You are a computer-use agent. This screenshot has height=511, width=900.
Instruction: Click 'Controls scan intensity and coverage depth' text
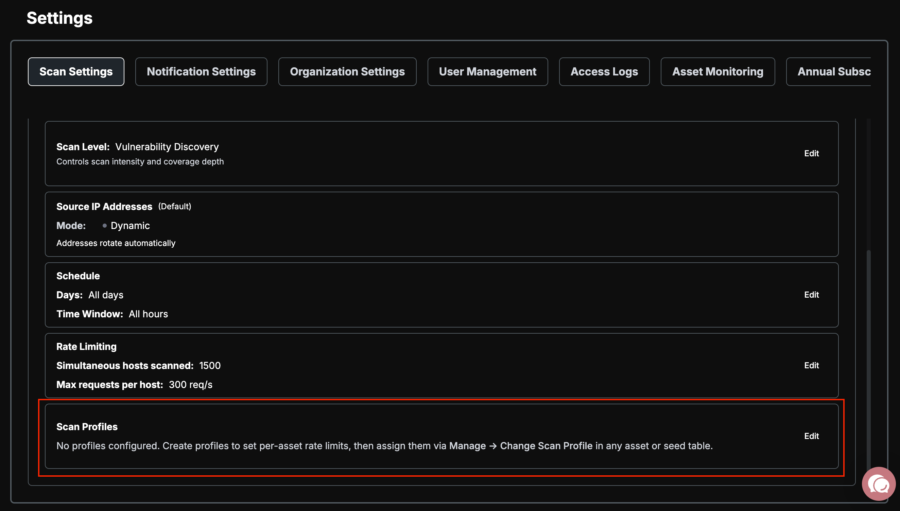coord(140,161)
